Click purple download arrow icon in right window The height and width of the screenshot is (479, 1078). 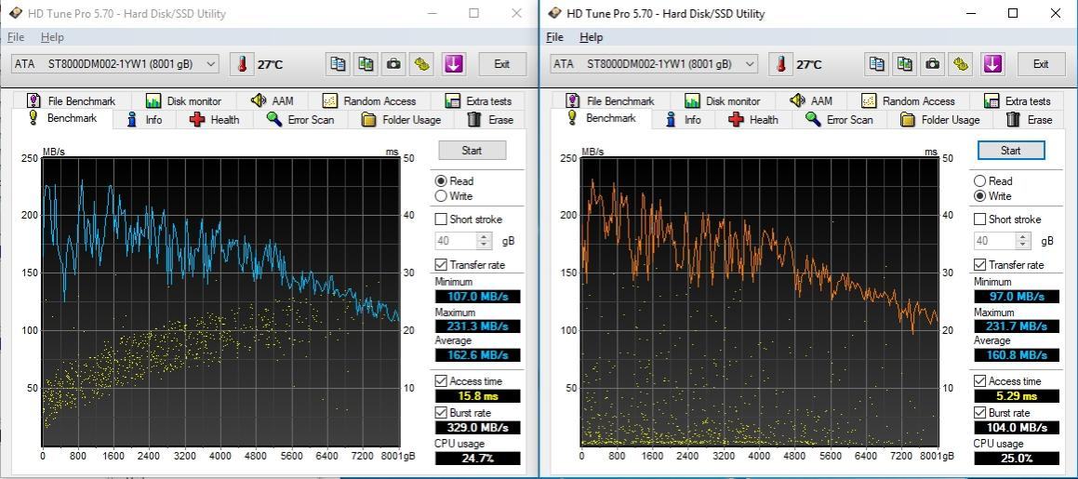(x=992, y=64)
